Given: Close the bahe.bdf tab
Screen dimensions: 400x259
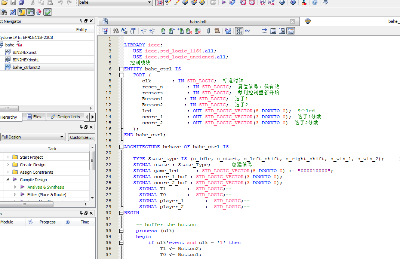Looking at the screenshot, I should click(292, 22).
